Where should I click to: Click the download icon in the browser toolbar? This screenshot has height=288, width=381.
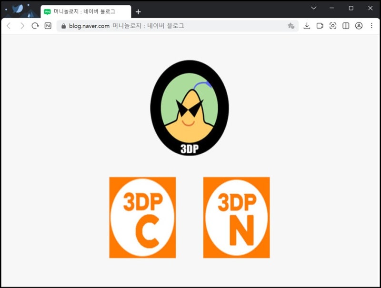click(307, 26)
